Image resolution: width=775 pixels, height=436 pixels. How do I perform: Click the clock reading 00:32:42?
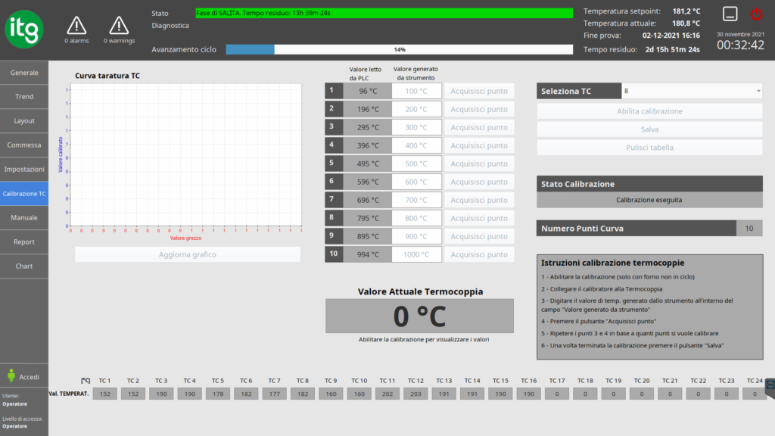click(x=740, y=45)
